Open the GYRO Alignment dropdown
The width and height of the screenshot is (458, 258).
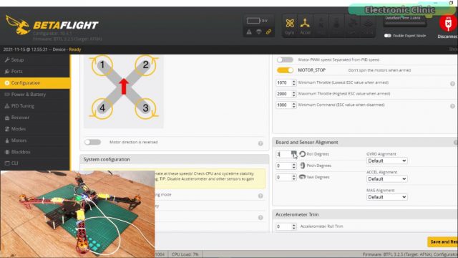(x=386, y=161)
